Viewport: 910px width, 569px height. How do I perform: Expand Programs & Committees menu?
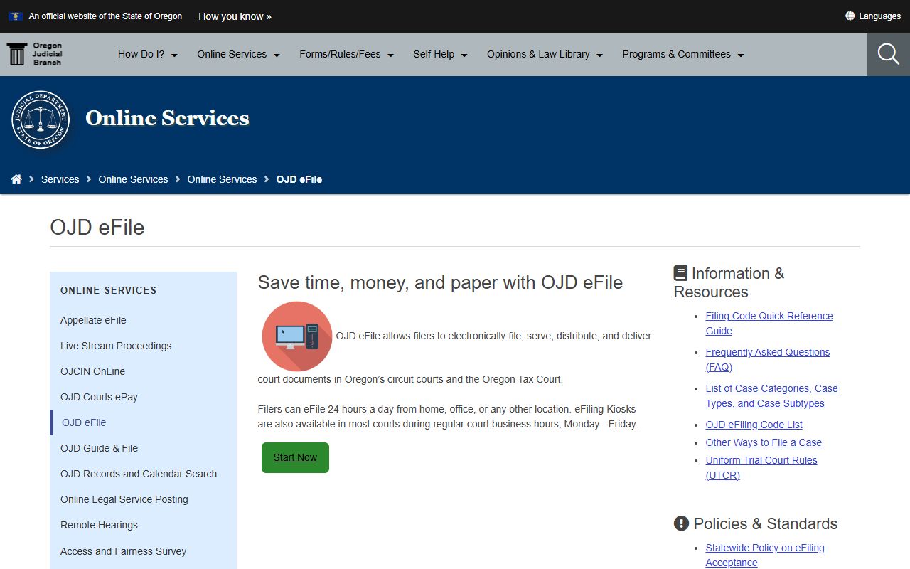[683, 54]
